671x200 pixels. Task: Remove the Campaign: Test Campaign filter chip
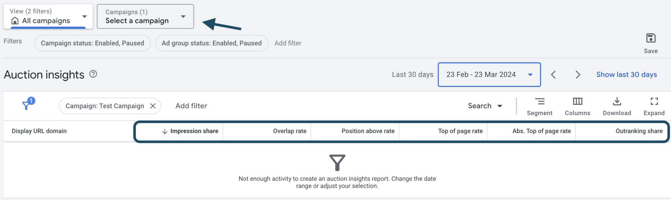pyautogui.click(x=153, y=106)
